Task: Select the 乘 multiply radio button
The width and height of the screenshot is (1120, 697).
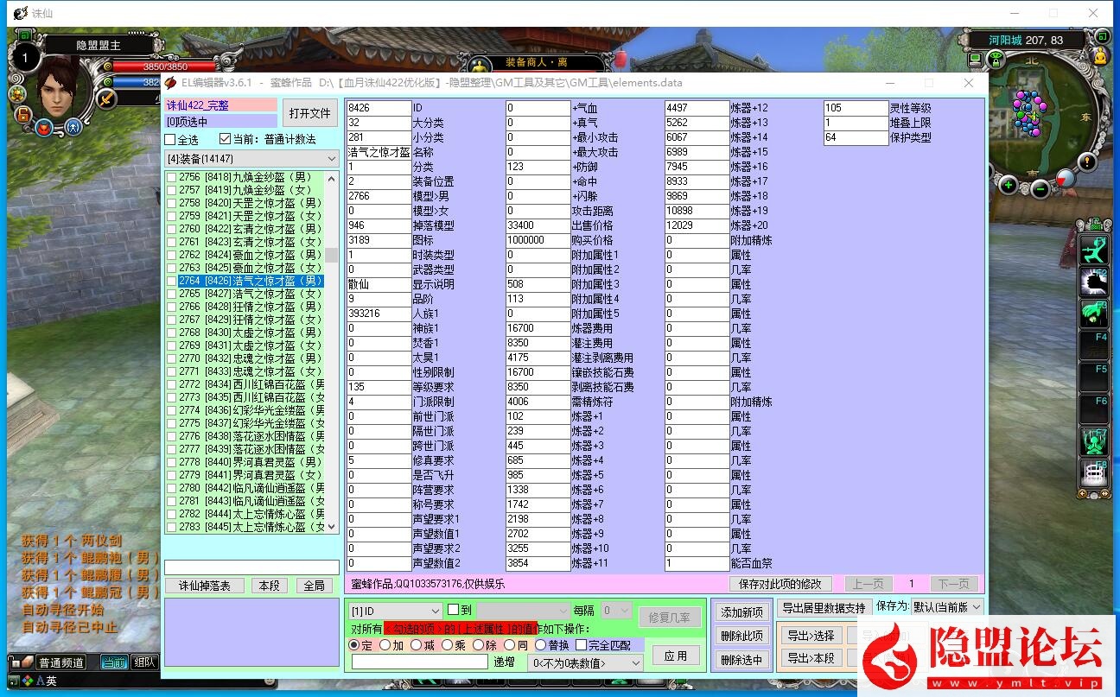Action: click(448, 645)
